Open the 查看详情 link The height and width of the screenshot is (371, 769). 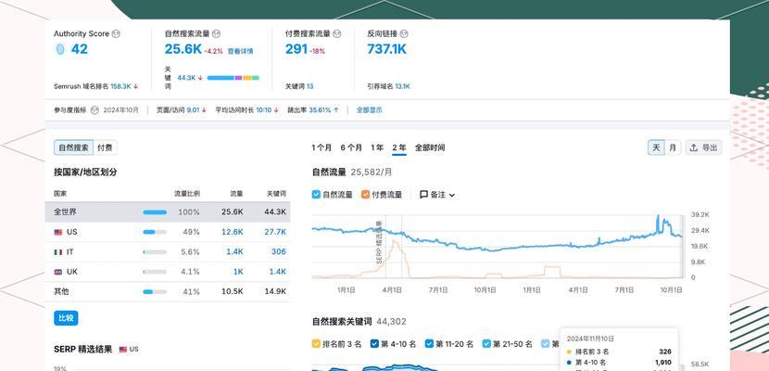click(240, 51)
